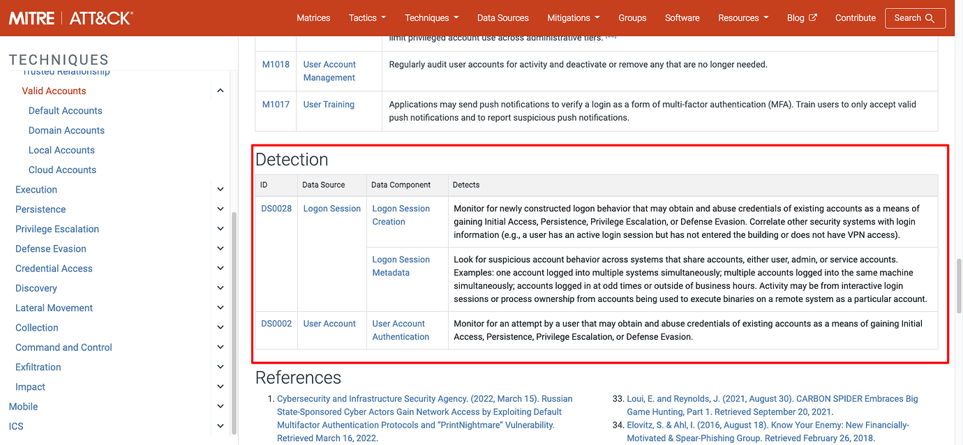Expand the Execution tactic in sidebar

[x=220, y=190]
